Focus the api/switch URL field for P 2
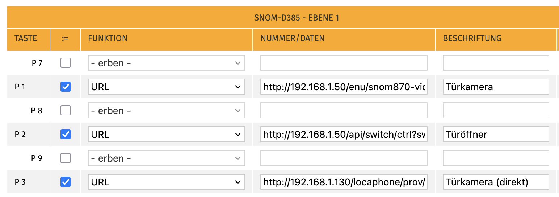Image resolution: width=559 pixels, height=197 pixels. [344, 135]
